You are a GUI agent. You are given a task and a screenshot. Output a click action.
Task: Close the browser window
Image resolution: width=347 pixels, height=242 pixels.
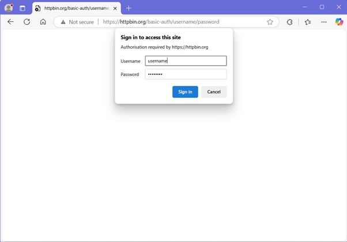pos(338,7)
